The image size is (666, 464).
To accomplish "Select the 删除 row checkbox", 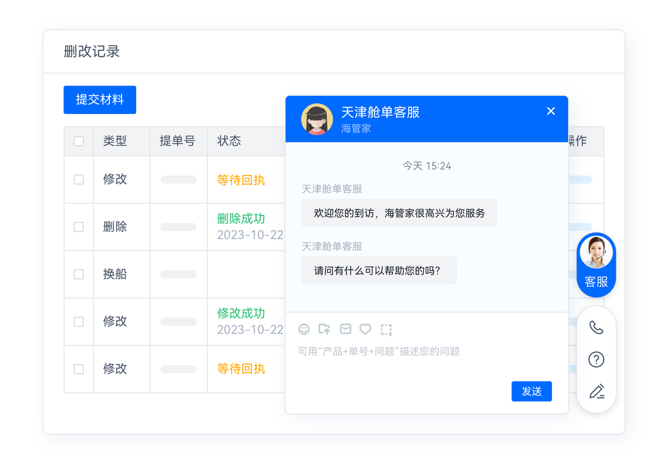I will (79, 226).
